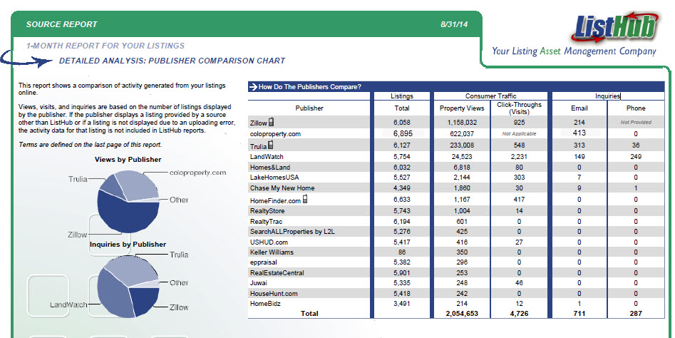Click the Inquiries header group
Image resolution: width=675 pixels, height=338 pixels.
point(608,96)
